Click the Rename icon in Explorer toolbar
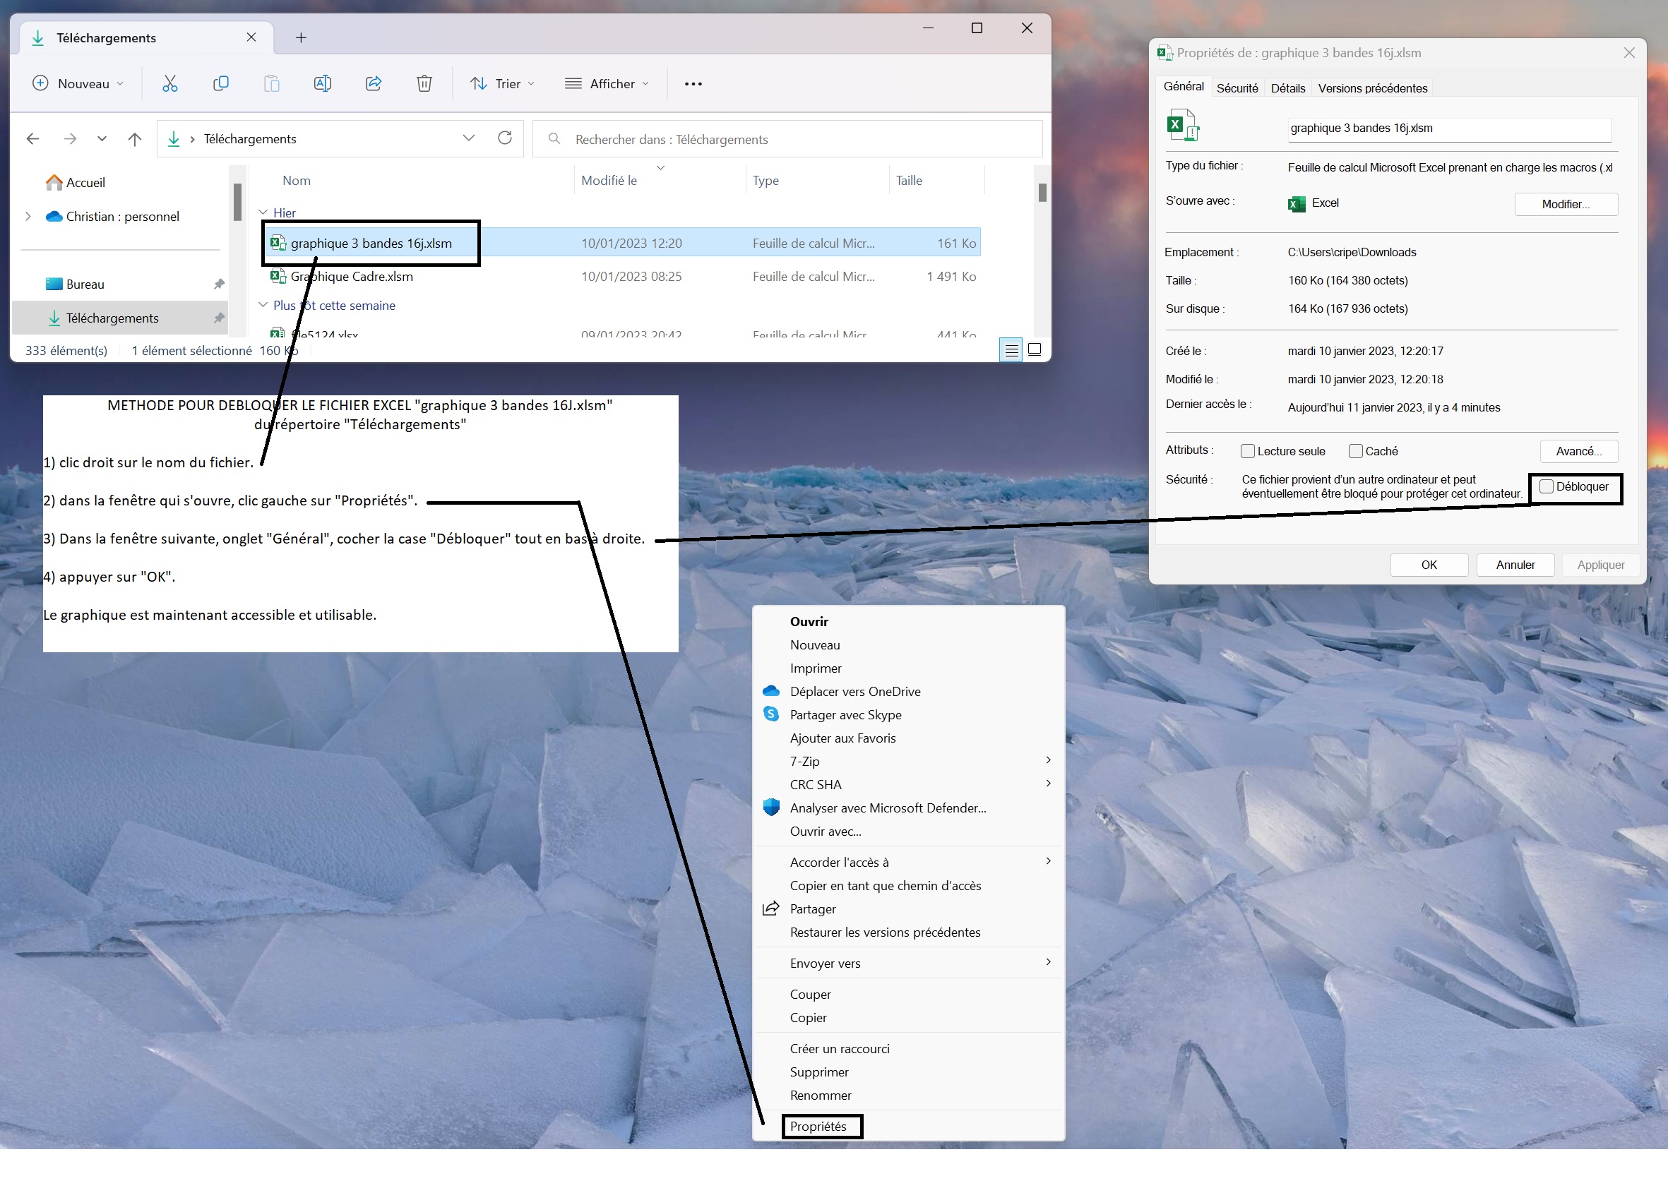 point(322,83)
